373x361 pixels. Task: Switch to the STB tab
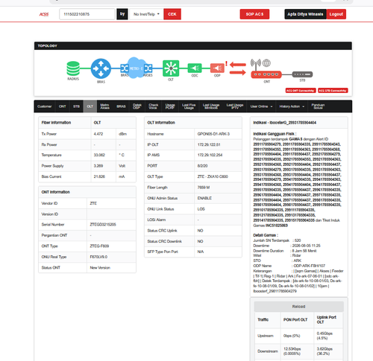pyautogui.click(x=76, y=106)
